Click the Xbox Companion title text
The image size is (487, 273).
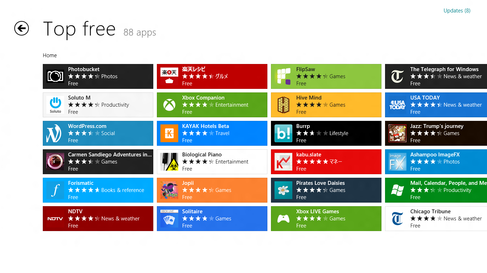tap(203, 98)
